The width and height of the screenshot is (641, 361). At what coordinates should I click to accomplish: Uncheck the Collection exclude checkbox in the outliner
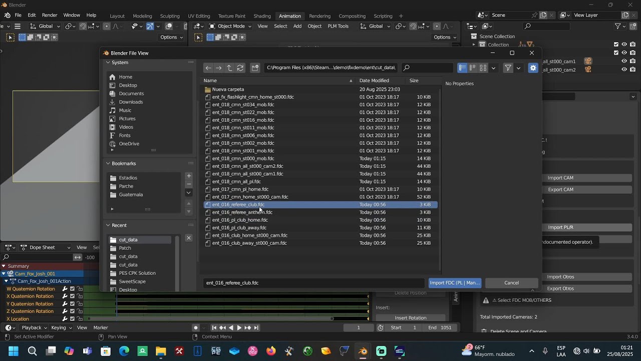click(x=616, y=45)
